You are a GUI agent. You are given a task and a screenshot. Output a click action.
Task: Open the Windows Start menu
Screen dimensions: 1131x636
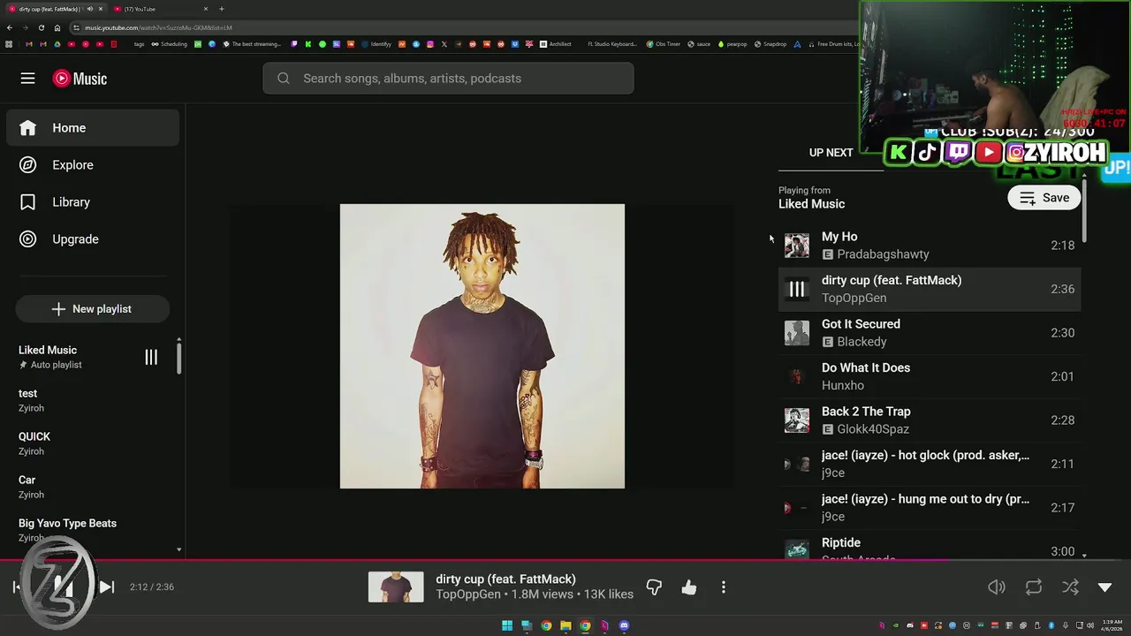tap(507, 625)
